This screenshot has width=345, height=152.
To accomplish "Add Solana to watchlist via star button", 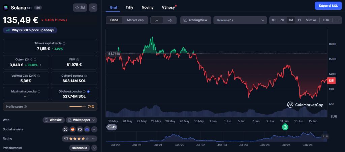I will click(x=80, y=7).
